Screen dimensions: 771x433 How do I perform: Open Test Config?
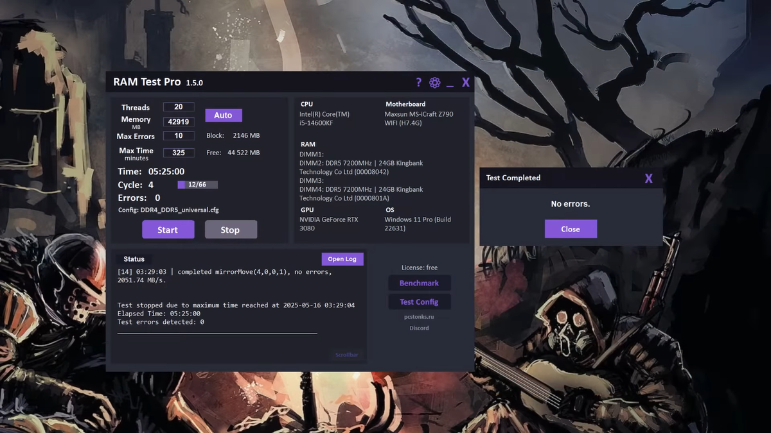click(419, 302)
